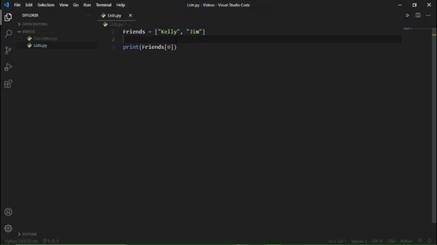The height and width of the screenshot is (245, 437).
Task: Click the "Jim" string in line 1
Action: click(x=194, y=32)
